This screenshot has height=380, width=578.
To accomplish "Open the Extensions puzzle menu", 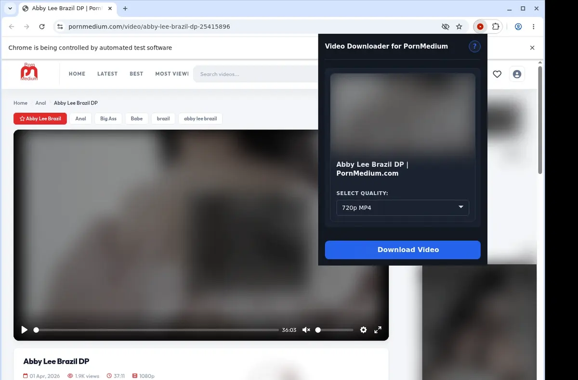I will tap(495, 27).
